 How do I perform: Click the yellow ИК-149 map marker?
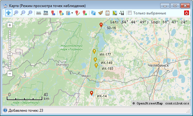pyautogui.click(x=95, y=60)
